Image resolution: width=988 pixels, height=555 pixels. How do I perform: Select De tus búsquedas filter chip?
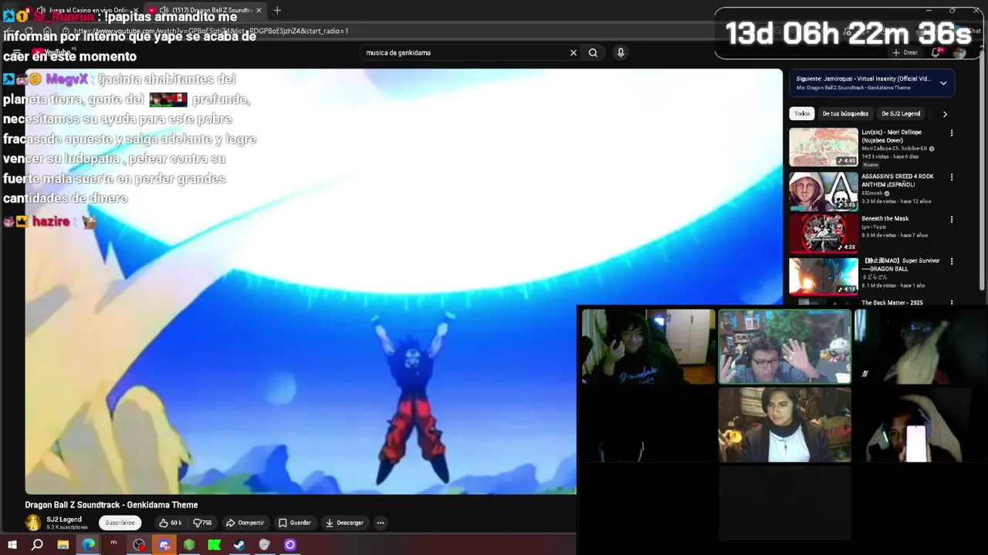[x=845, y=113]
